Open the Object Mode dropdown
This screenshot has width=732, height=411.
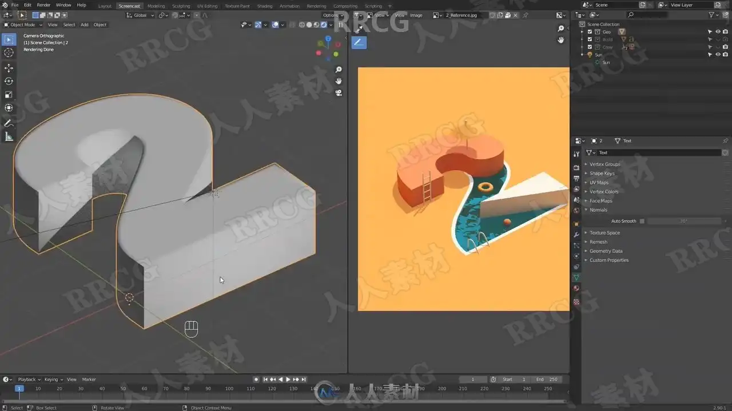pos(23,25)
